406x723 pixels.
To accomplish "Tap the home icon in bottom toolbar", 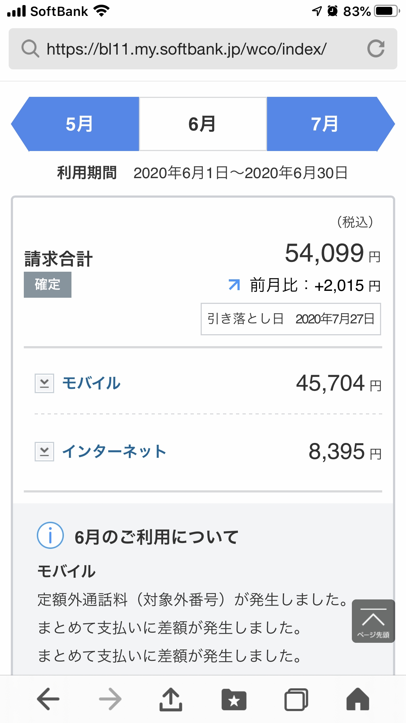I will click(x=358, y=700).
